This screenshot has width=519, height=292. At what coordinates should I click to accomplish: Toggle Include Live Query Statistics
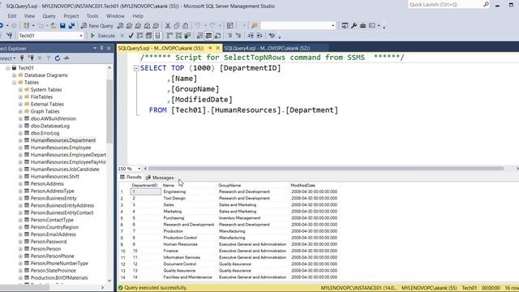pyautogui.click(x=178, y=36)
